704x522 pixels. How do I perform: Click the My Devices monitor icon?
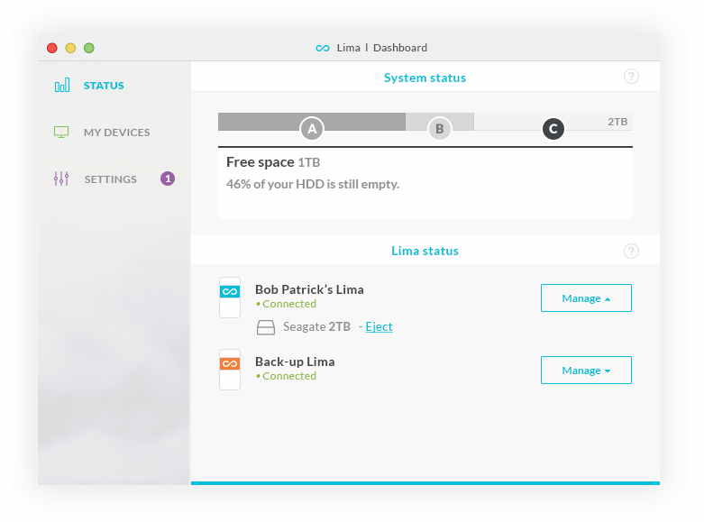point(61,132)
